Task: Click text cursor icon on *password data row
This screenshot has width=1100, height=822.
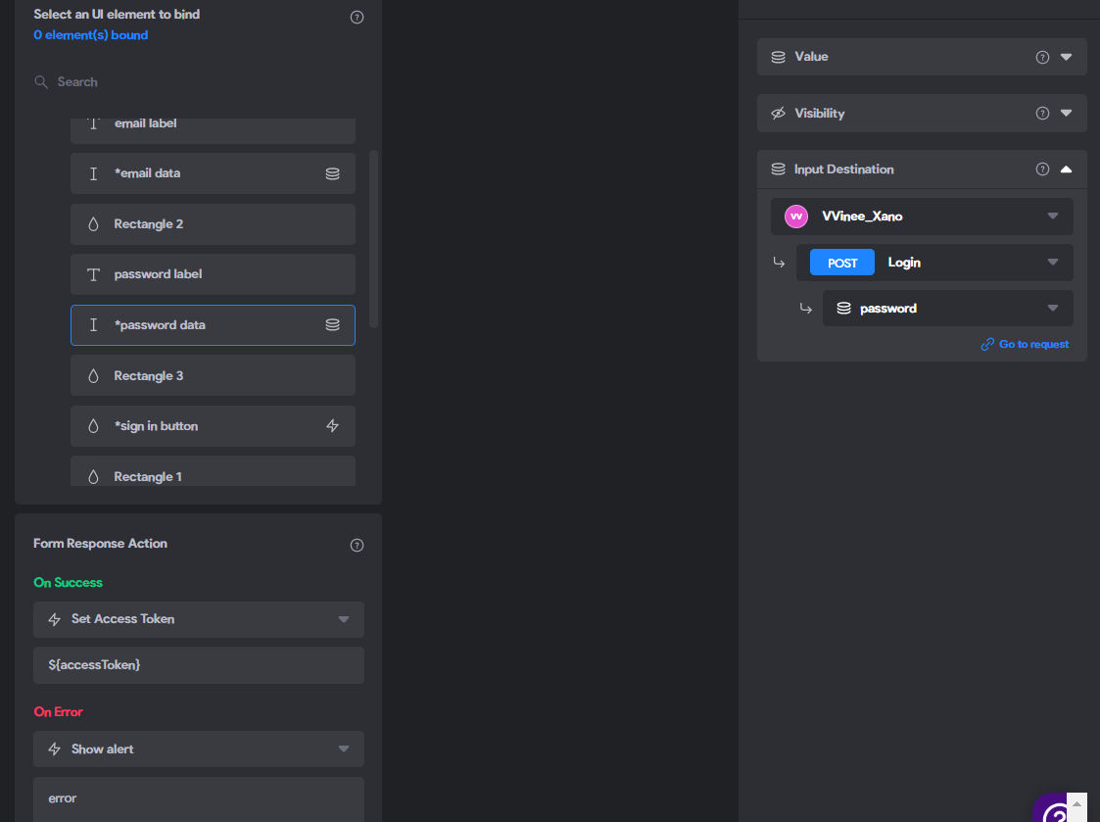Action: pyautogui.click(x=93, y=325)
